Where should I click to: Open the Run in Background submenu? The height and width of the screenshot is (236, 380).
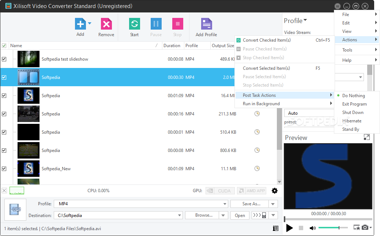coord(285,104)
